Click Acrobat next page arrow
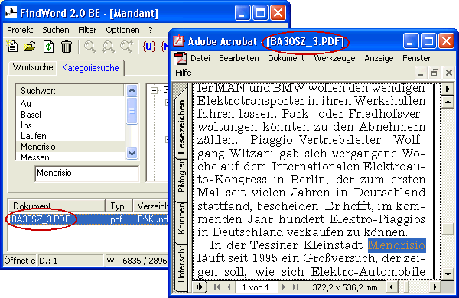459x298 pixels. [x=283, y=287]
